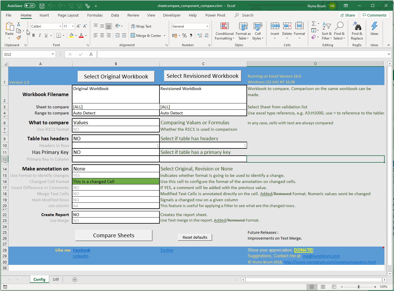
Task: Expand the Fill Color dropdown arrow
Action: tap(76, 35)
